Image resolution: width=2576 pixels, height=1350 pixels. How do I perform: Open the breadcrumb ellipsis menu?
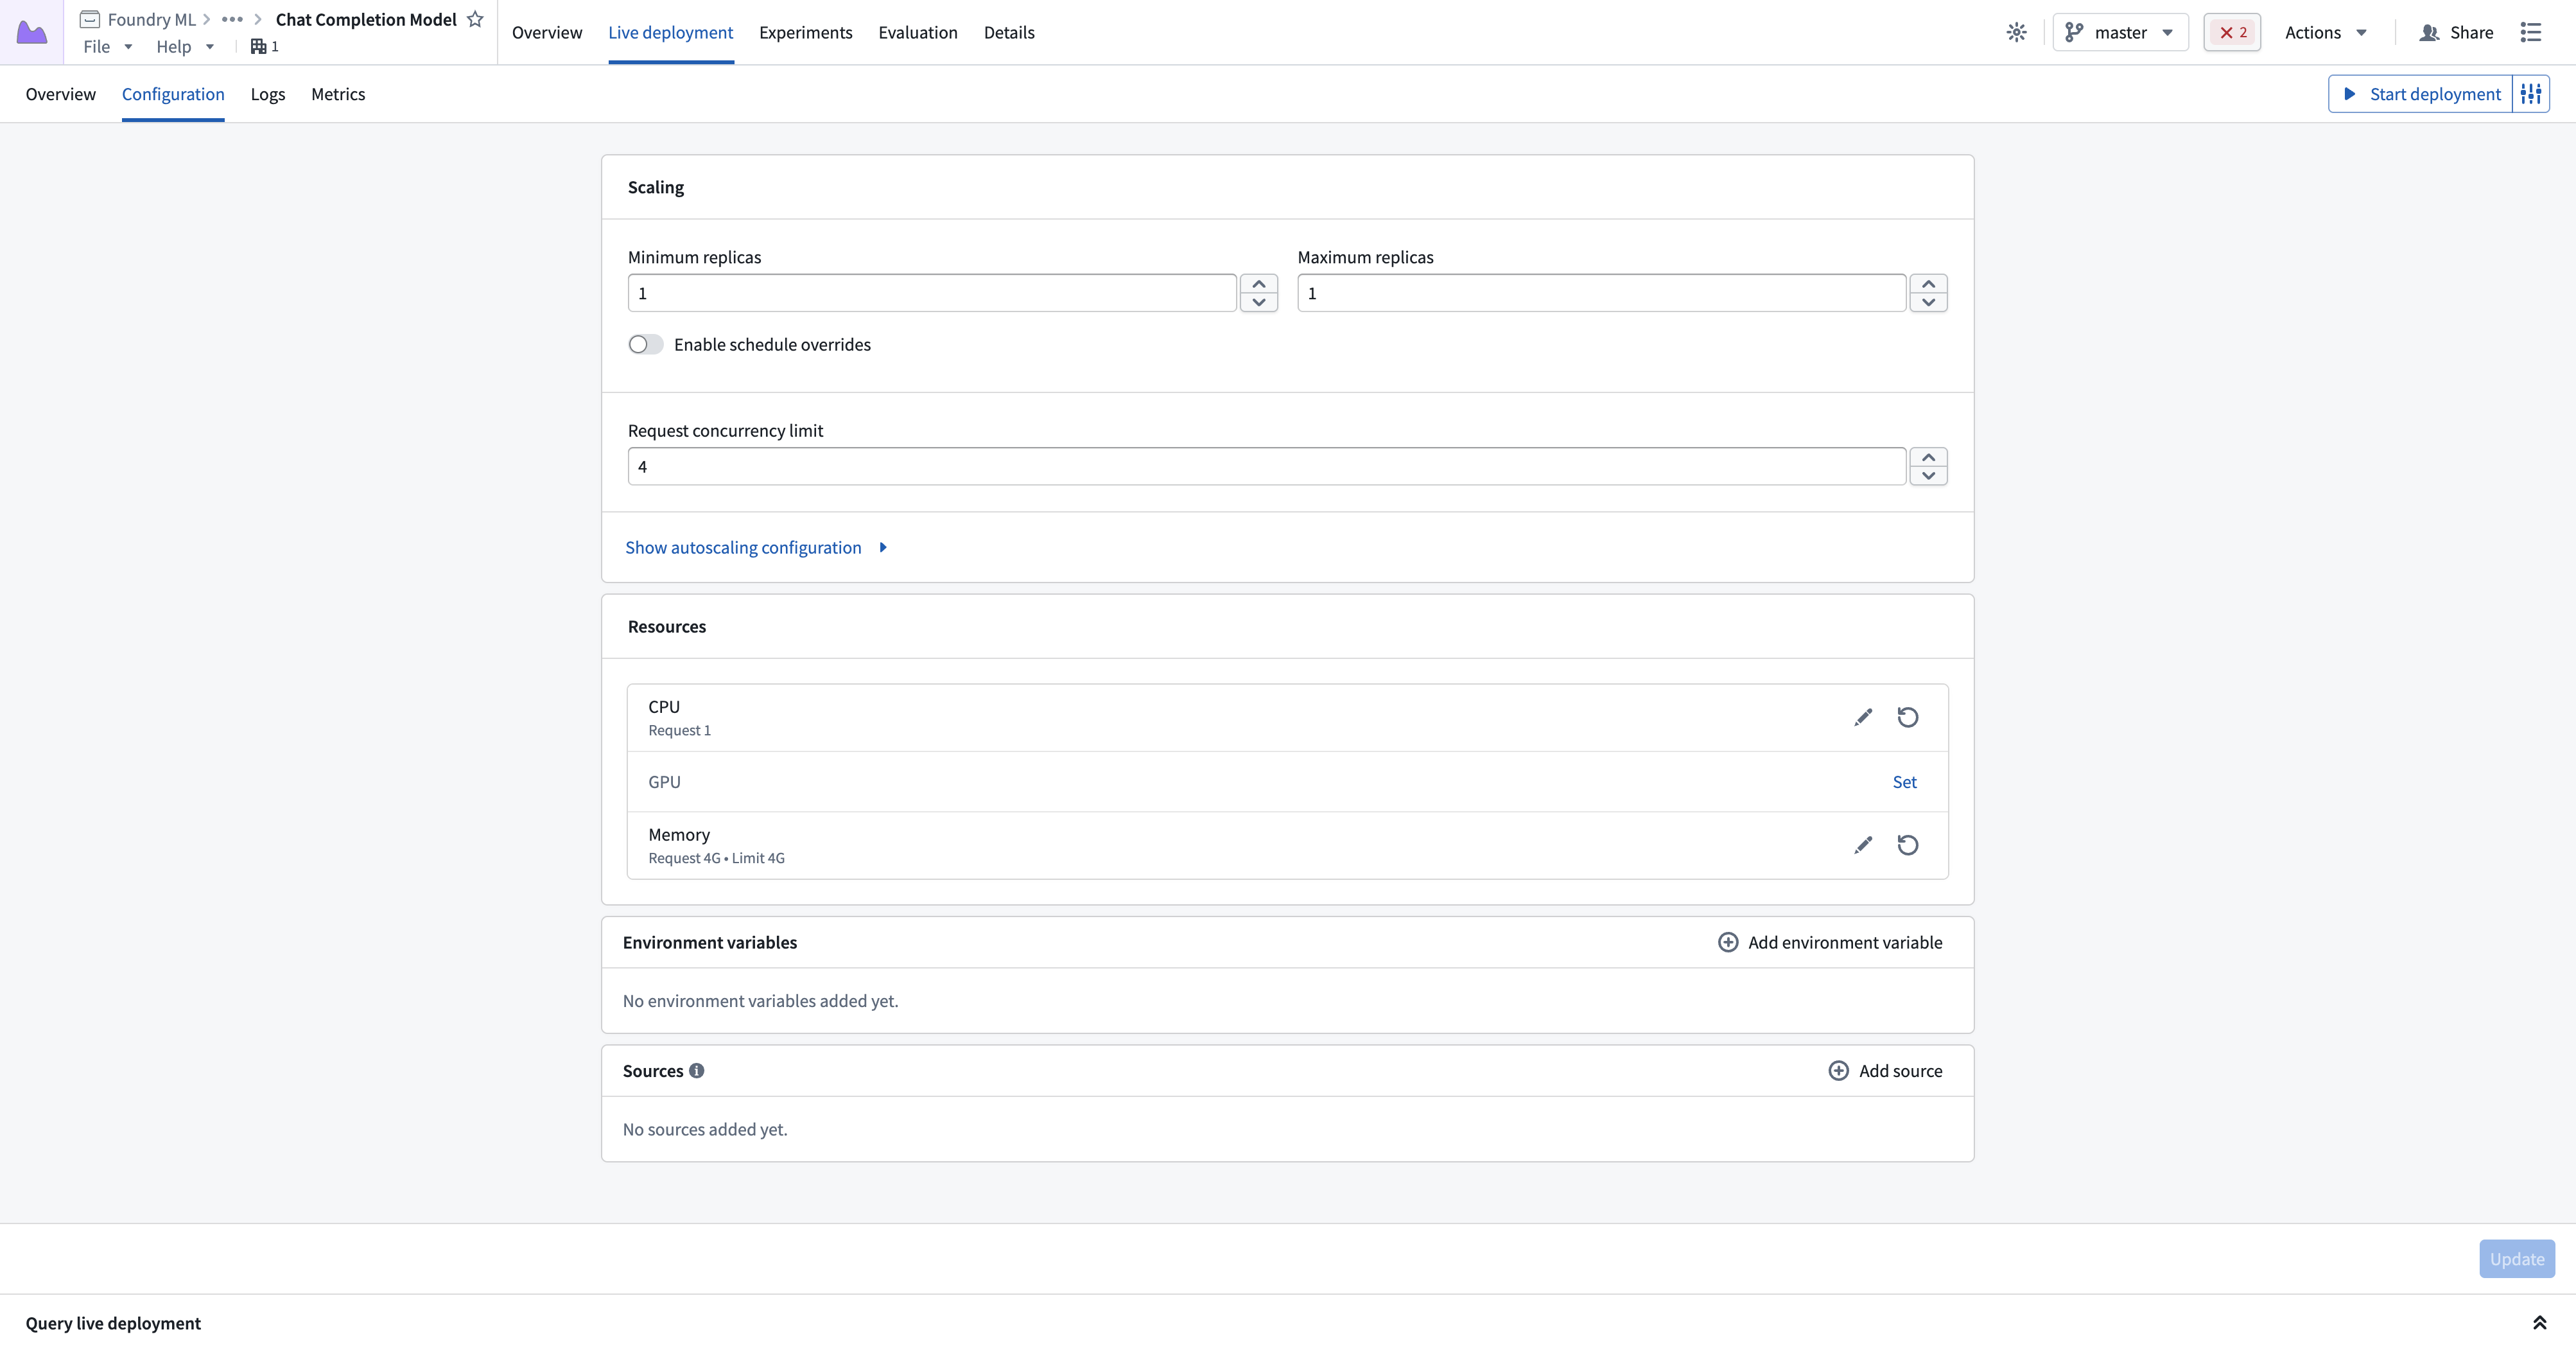pyautogui.click(x=232, y=19)
